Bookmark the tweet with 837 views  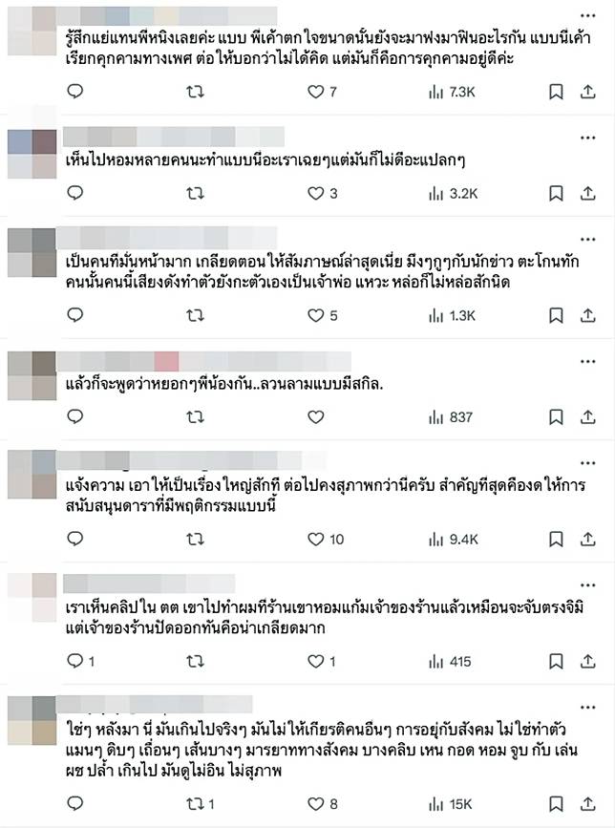(x=556, y=417)
